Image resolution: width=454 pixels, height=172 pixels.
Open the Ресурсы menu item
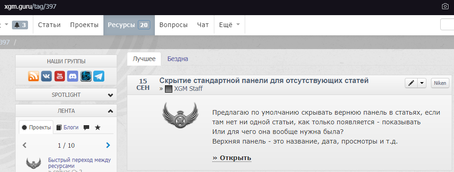coord(129,25)
